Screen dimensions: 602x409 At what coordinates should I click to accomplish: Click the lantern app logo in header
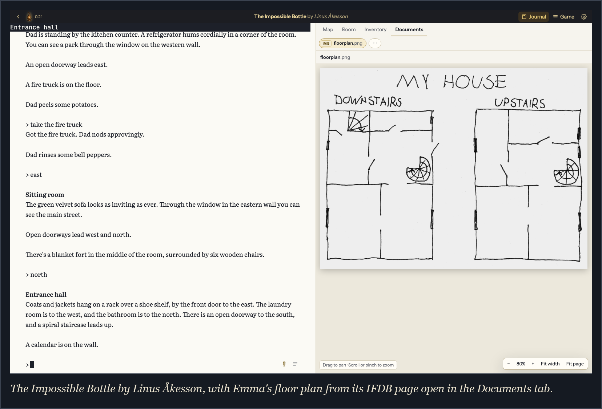pos(29,17)
